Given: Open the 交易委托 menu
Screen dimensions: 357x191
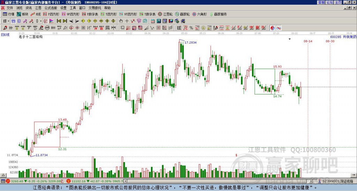Looking at the screenshot, I should (x=94, y=8).
